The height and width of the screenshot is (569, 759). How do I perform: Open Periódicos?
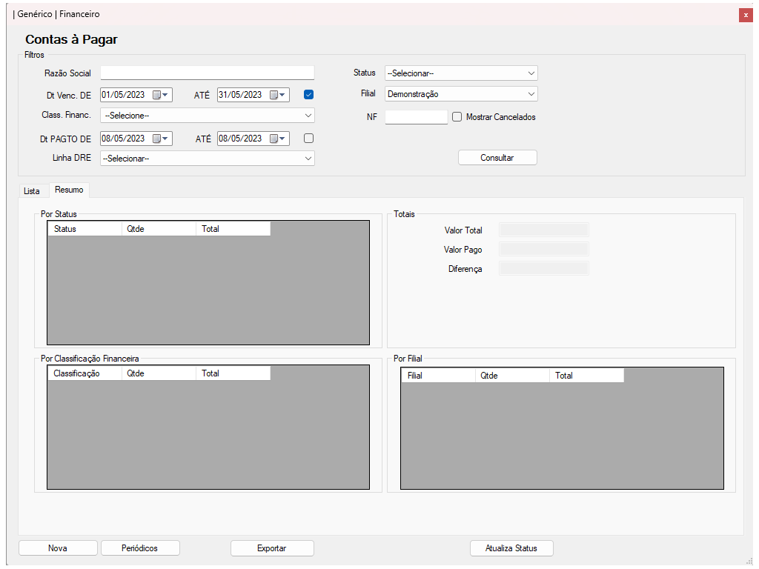(x=140, y=548)
